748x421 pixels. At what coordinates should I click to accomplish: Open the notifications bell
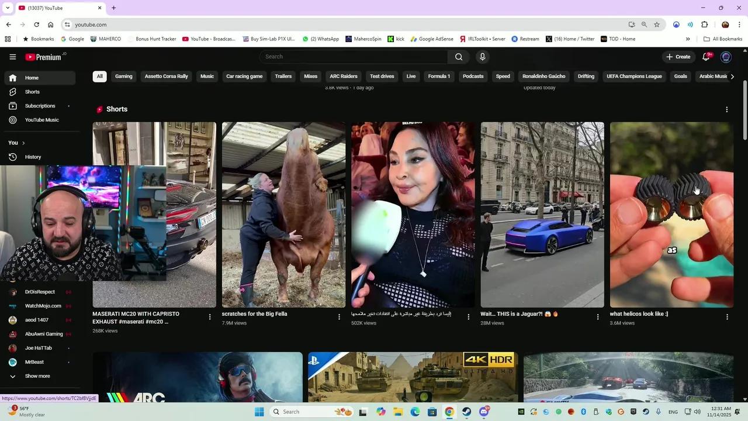706,57
